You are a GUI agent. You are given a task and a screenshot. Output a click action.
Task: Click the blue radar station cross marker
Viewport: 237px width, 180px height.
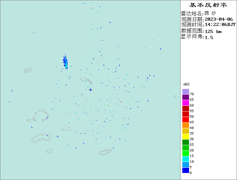click(x=90, y=90)
